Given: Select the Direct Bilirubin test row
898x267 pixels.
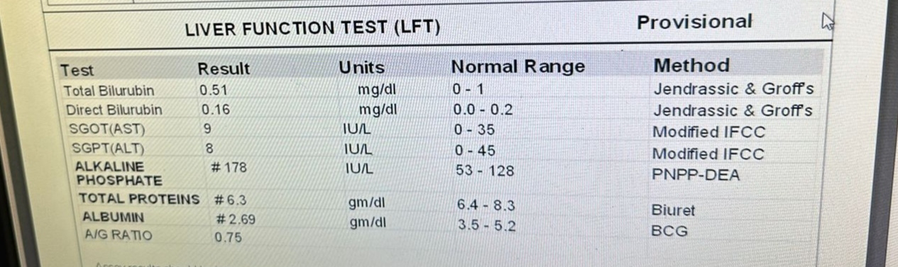Looking at the screenshot, I should pyautogui.click(x=440, y=110).
